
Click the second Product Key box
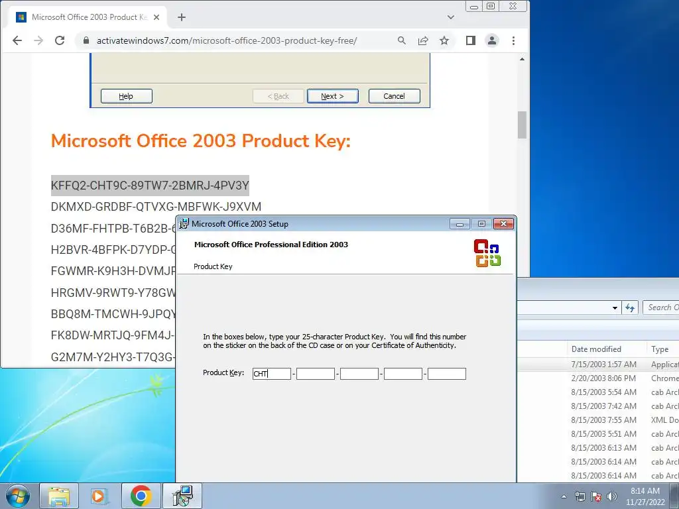click(315, 374)
